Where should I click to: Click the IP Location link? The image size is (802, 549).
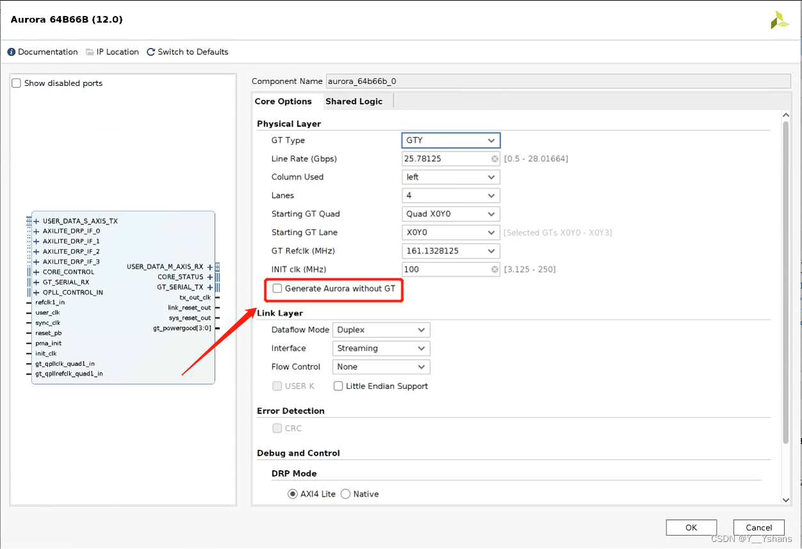118,52
